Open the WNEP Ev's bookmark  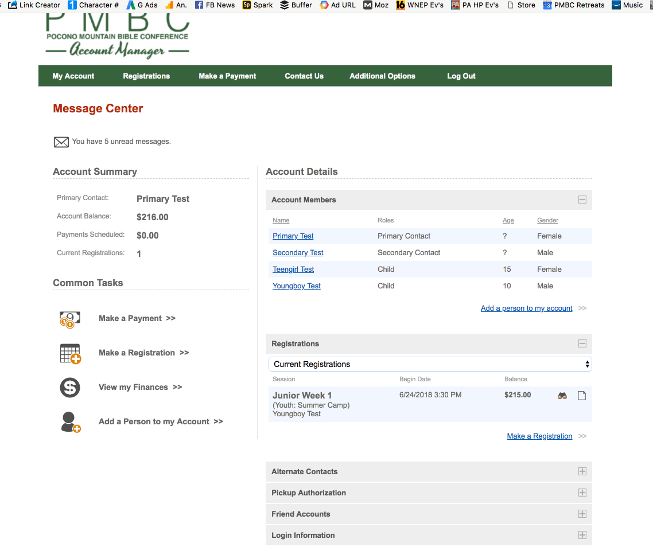click(x=420, y=5)
